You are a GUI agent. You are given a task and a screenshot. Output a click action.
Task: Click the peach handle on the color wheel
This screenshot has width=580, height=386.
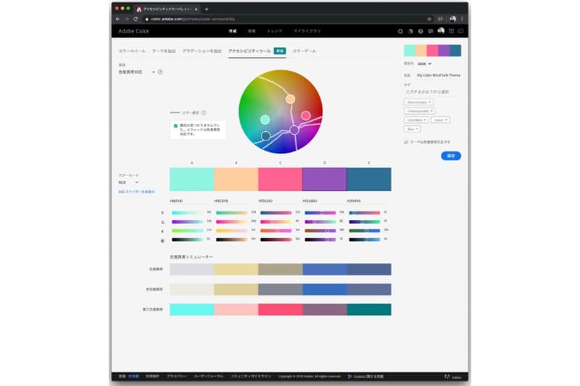pos(291,98)
